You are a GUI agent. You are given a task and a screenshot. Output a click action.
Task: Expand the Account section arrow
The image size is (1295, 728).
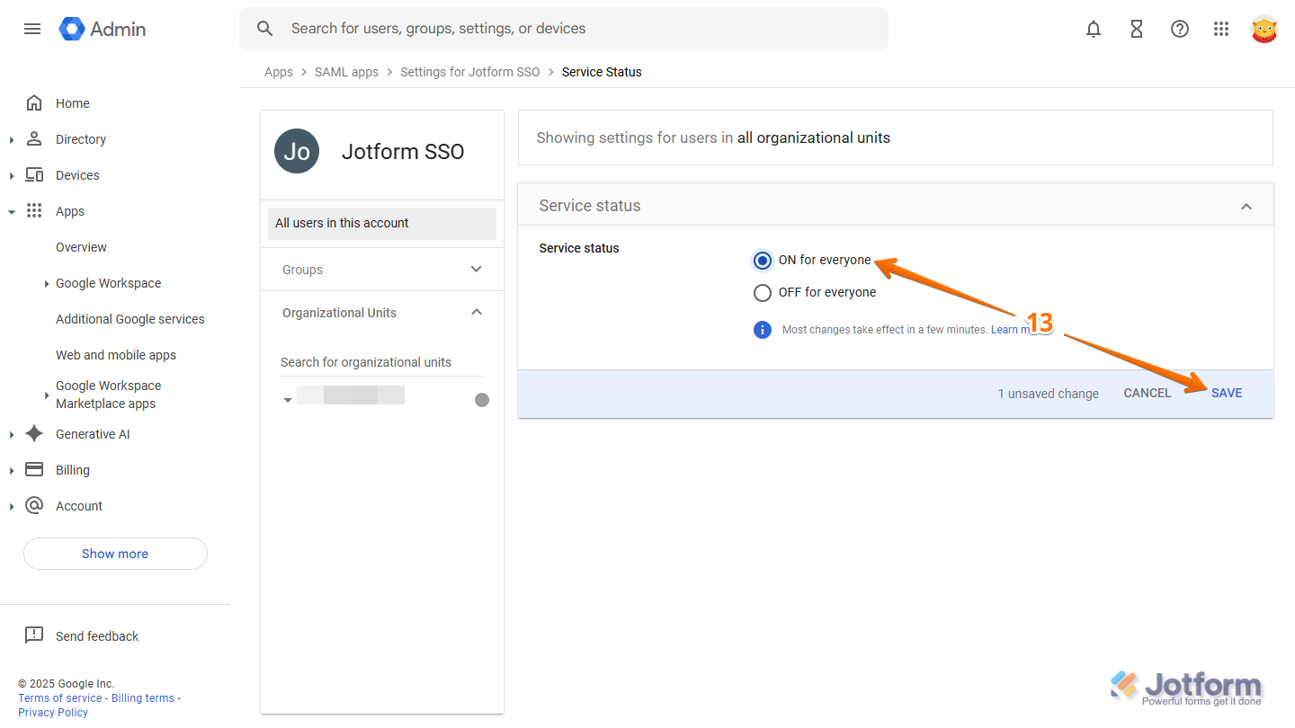[x=12, y=506]
